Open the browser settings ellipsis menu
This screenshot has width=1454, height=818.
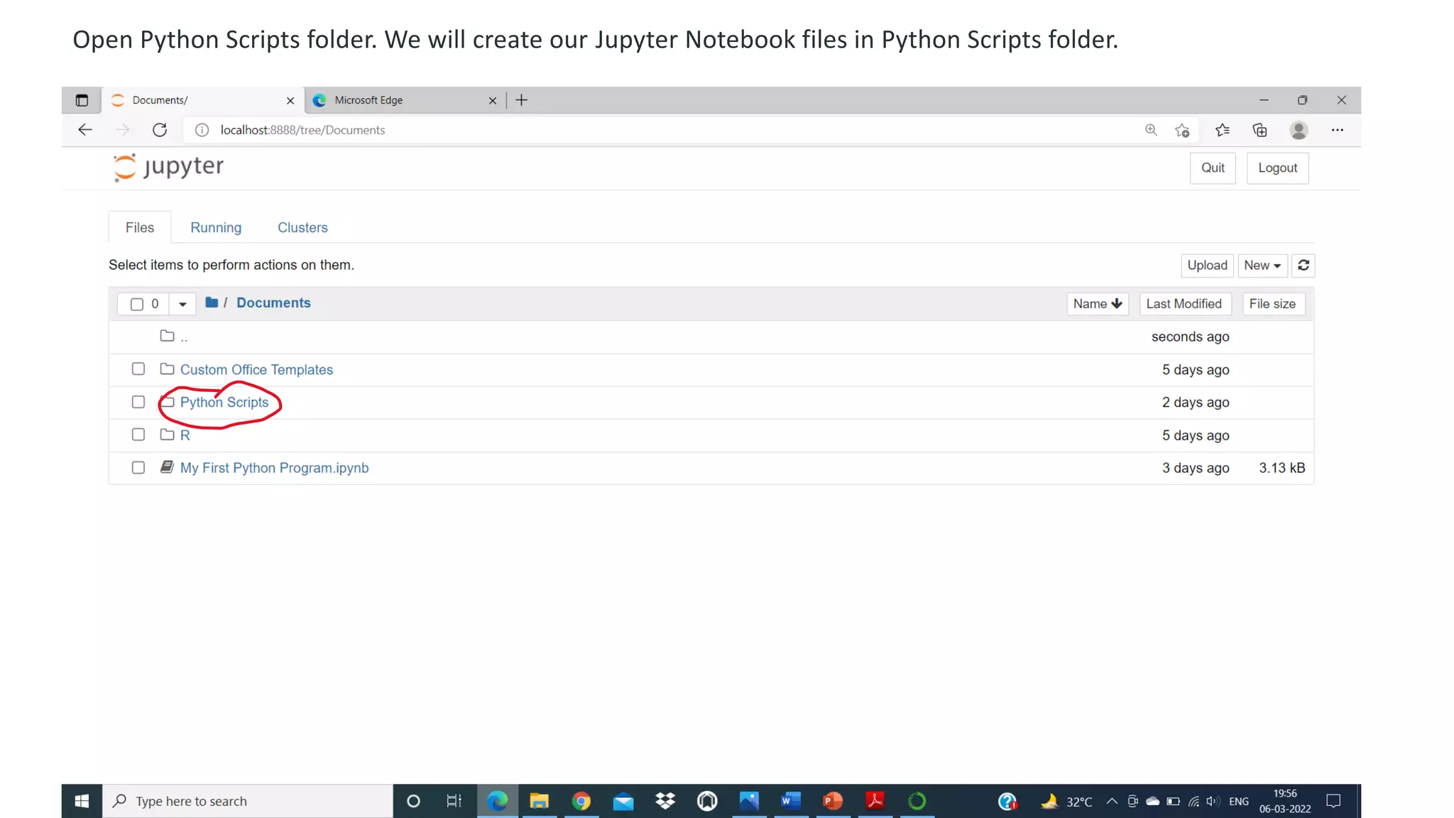tap(1338, 130)
